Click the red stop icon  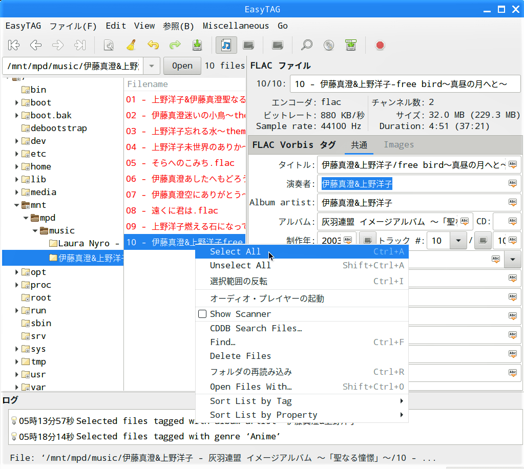(380, 45)
